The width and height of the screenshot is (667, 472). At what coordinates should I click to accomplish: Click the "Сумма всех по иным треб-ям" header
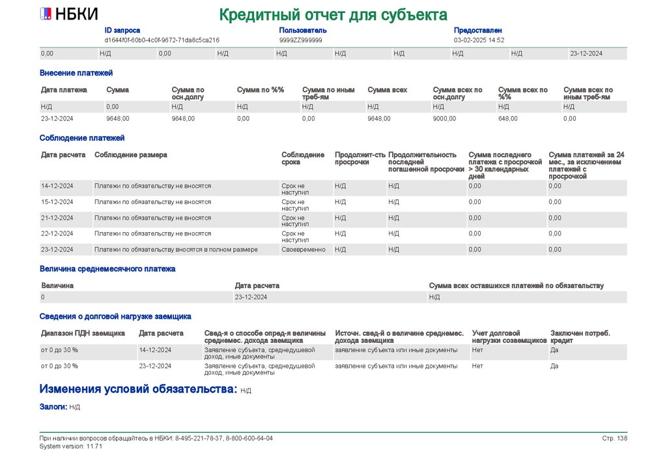588,93
